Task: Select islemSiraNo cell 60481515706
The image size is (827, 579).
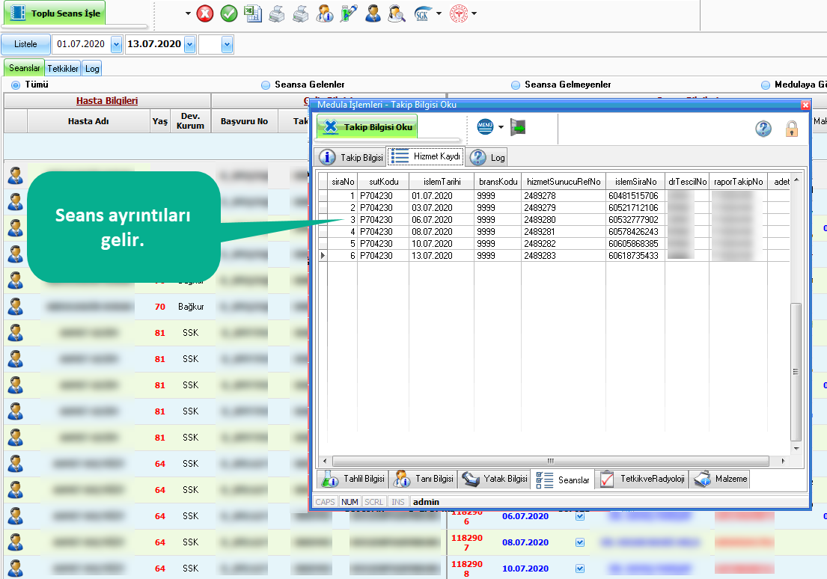Action: click(635, 196)
